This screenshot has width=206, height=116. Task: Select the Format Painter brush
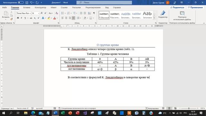pyautogui.click(x=12, y=19)
